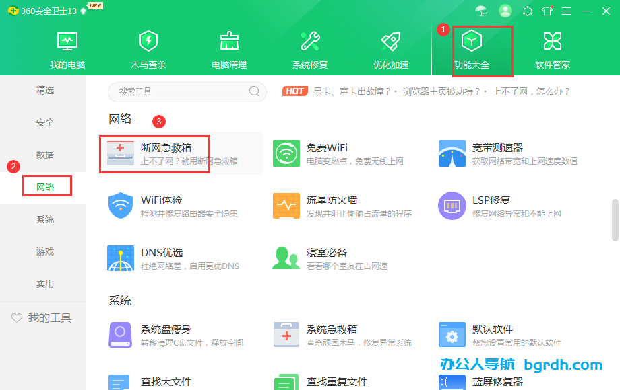
Task: Select the 游戏 category in sidebar
Action: tap(44, 251)
